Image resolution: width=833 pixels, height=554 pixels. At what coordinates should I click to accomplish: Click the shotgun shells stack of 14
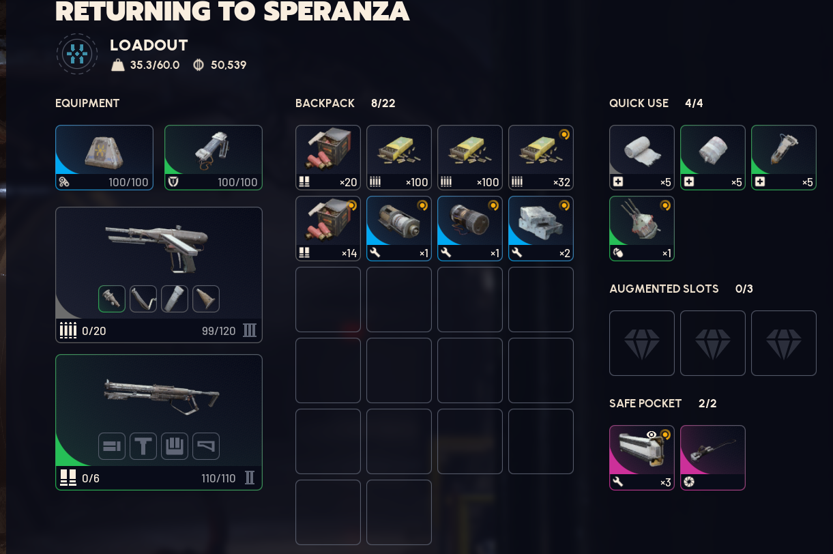328,229
